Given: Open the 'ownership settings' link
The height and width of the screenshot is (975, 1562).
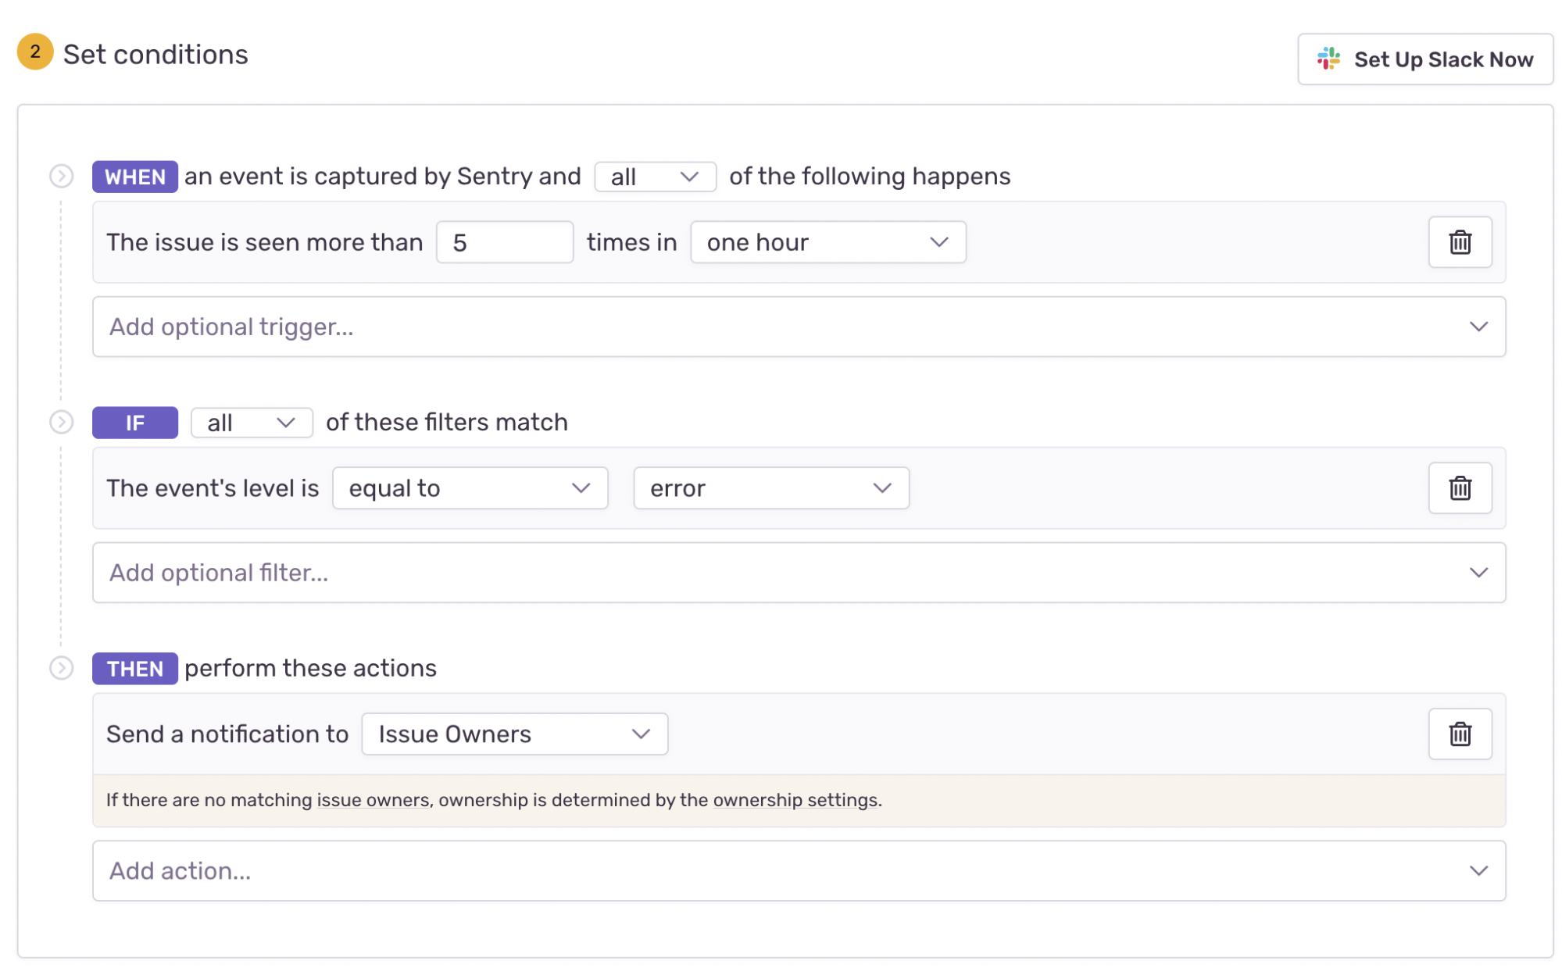Looking at the screenshot, I should tap(795, 800).
